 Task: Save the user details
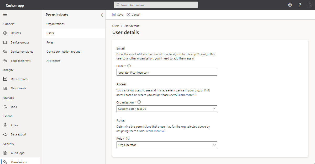point(118,15)
